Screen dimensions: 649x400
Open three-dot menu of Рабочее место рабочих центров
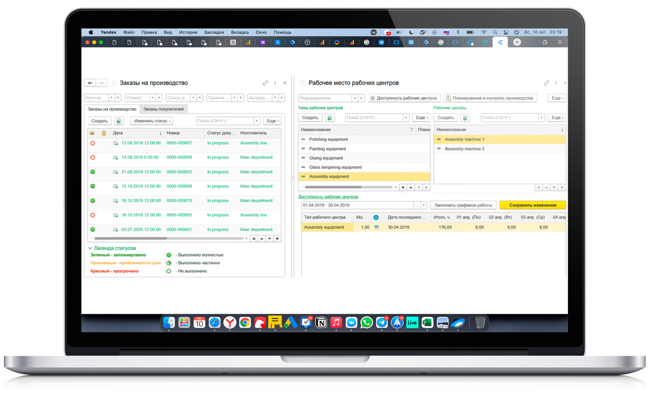[x=556, y=83]
